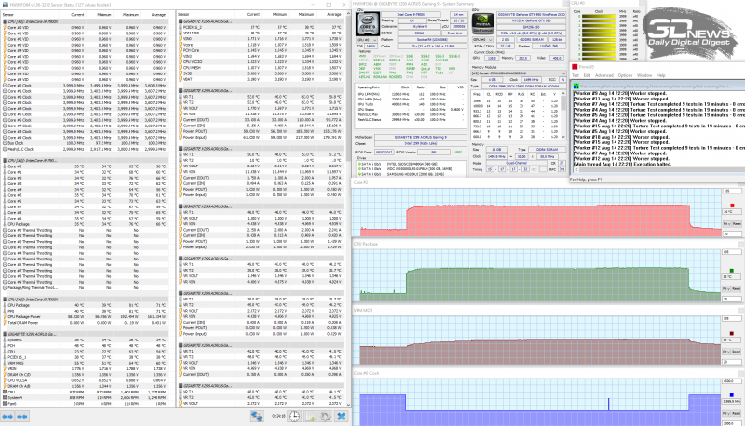
Task: Click the HWiNFO64 sensor status title icon
Action: point(5,5)
